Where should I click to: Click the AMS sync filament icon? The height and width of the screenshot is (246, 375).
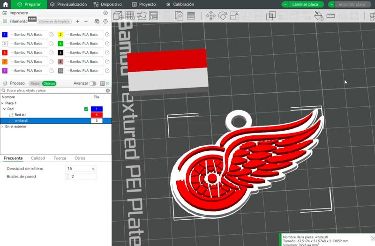pos(97,22)
